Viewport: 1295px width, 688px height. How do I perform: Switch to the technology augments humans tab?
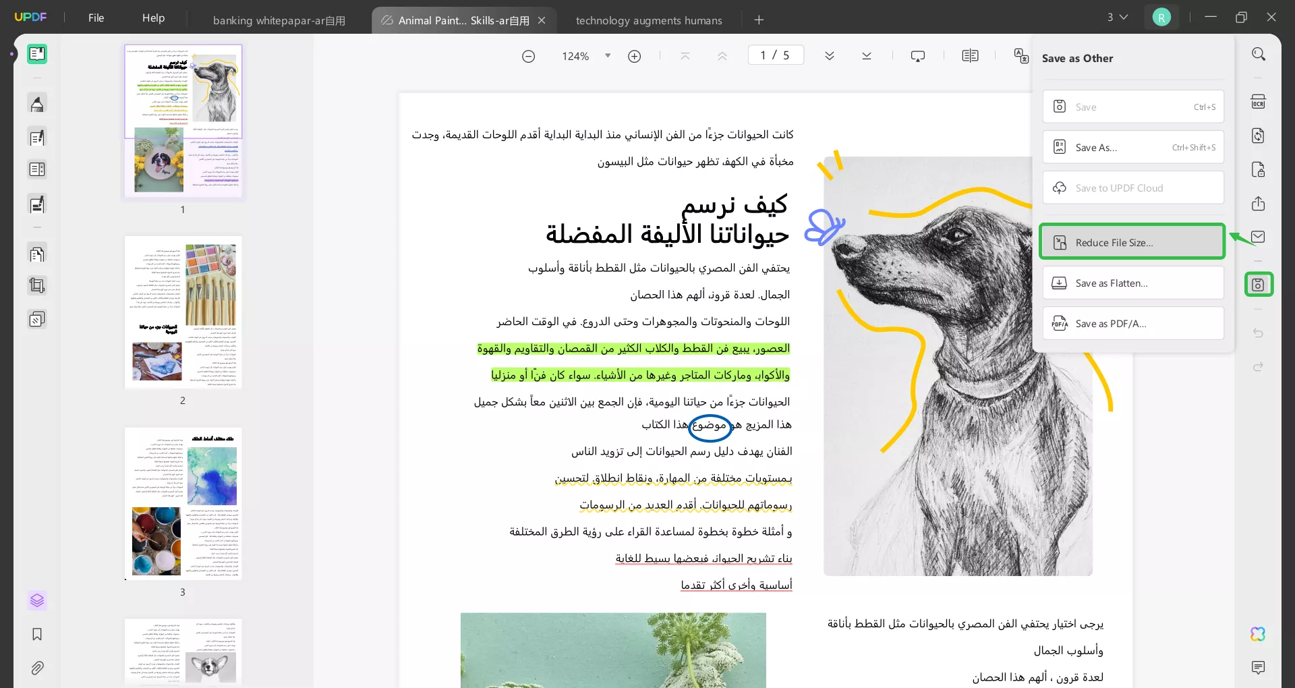click(x=648, y=20)
